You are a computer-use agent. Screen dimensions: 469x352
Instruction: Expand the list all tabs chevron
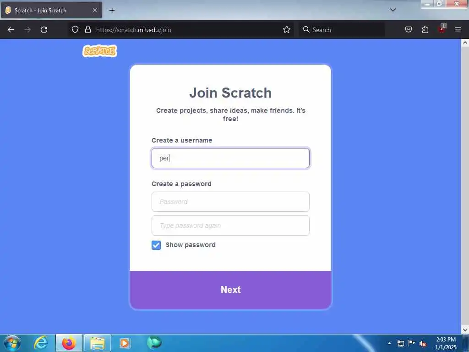393,10
